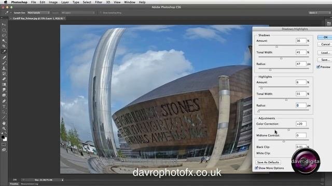Open the File menu
This screenshot has width=332, height=186.
click(33, 2)
